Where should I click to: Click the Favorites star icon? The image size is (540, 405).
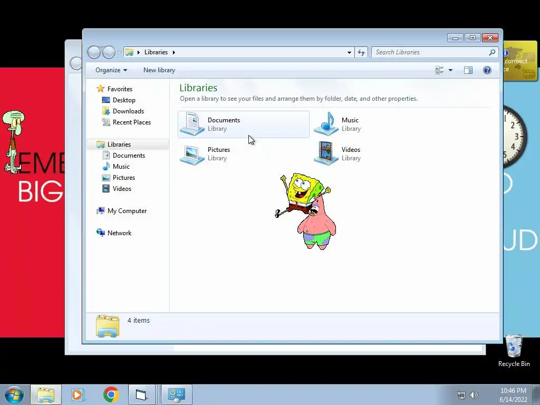[101, 89]
